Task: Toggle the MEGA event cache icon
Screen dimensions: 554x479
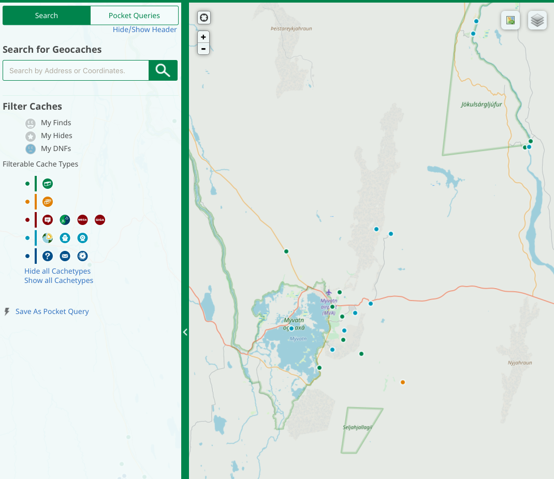Action: (x=82, y=220)
